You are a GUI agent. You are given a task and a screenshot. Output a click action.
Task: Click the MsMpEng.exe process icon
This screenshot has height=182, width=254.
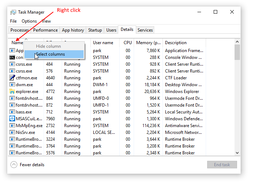click(12, 126)
